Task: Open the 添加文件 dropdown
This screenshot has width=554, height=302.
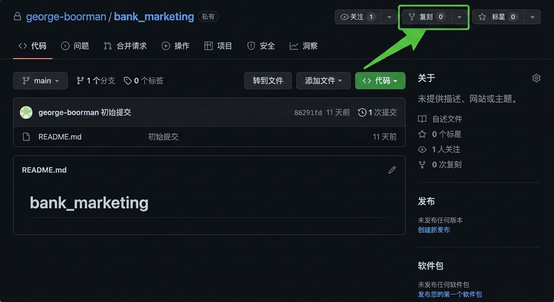Action: pyautogui.click(x=323, y=81)
